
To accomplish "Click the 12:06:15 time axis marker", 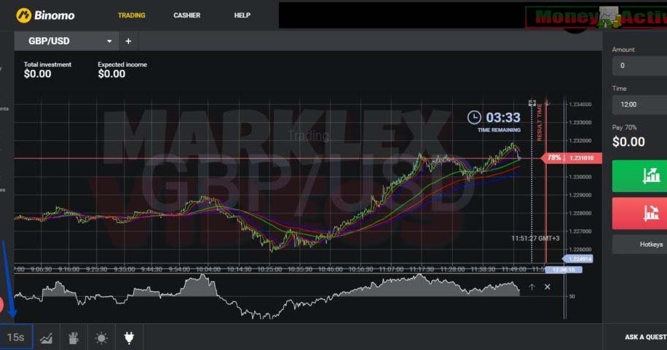I will point(564,270).
